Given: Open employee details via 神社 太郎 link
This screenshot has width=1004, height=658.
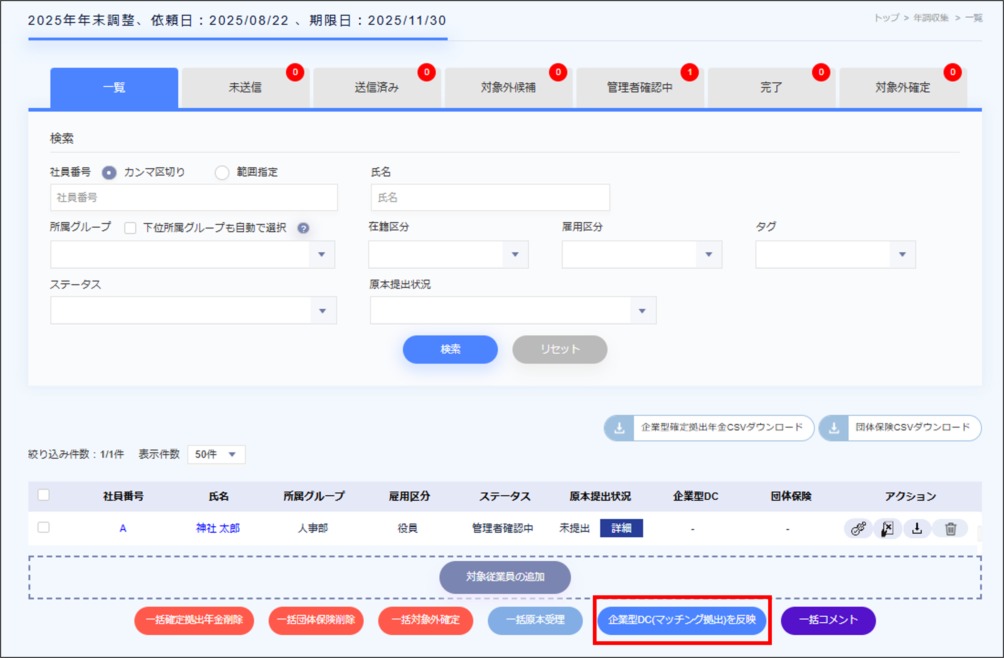Looking at the screenshot, I should pos(218,528).
